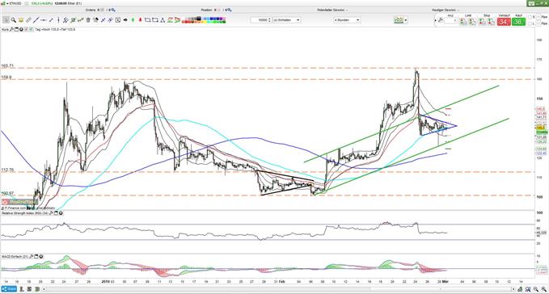This screenshot has height=294, width=549.
Task: Open the Einheiten units dropdown
Action: 286,20
